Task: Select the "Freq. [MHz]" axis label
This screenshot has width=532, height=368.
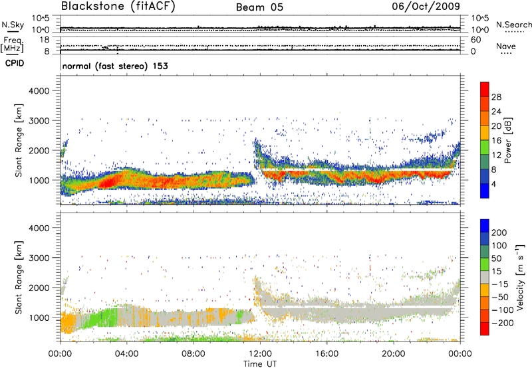Action: (x=12, y=45)
